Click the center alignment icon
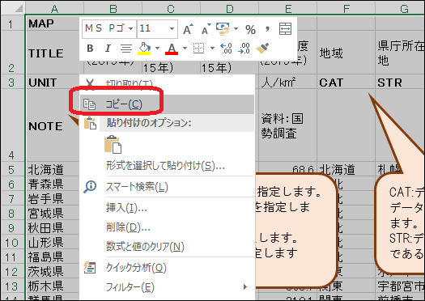 [x=126, y=49]
